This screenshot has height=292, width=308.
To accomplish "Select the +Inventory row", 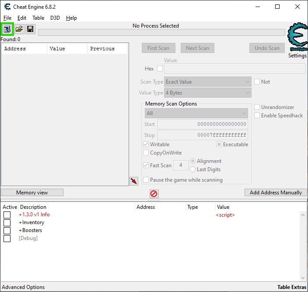I will tap(31, 222).
